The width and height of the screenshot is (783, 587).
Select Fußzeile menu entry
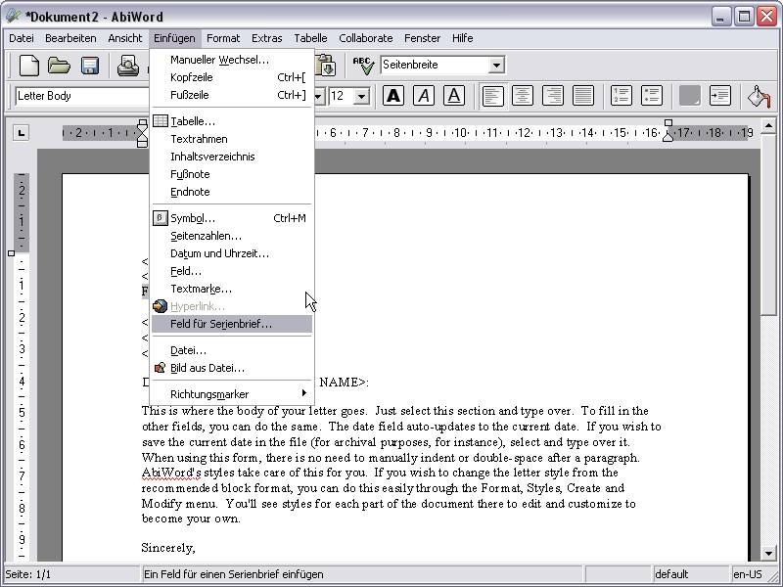(232, 95)
